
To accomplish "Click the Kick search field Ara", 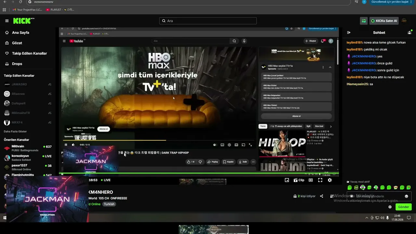I will click(x=208, y=21).
